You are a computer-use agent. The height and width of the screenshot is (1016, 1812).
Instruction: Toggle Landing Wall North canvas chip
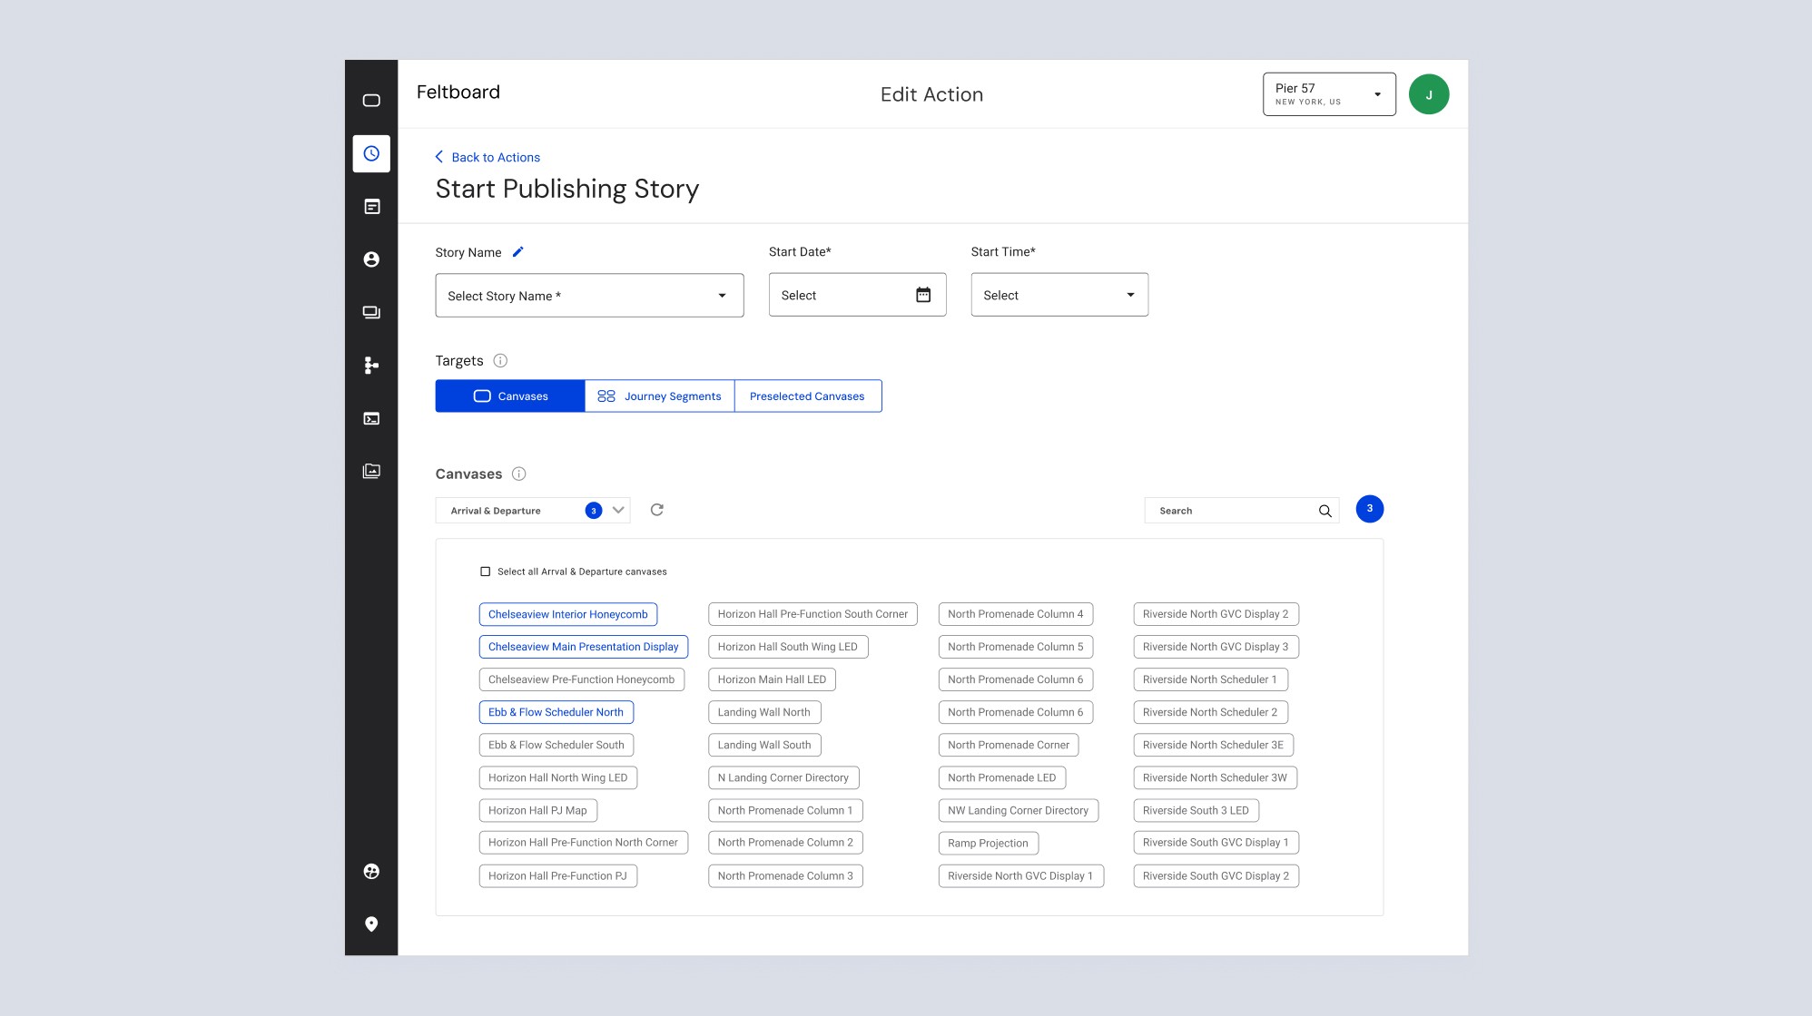coord(763,712)
